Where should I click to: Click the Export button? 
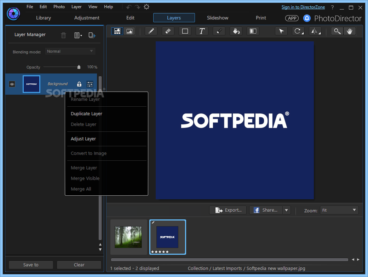point(228,210)
